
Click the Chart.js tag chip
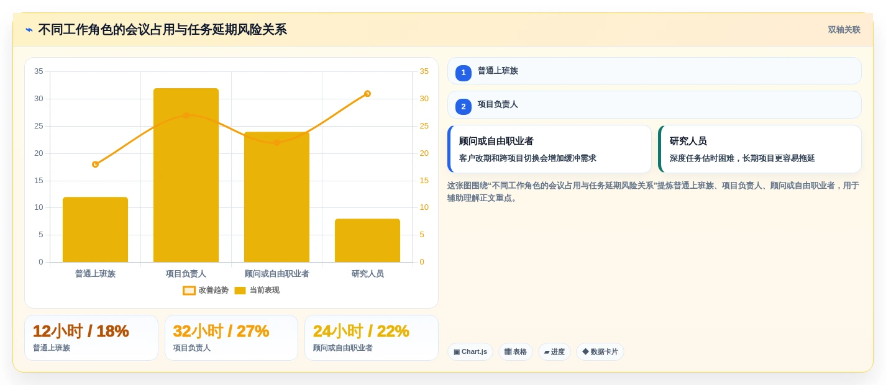470,351
